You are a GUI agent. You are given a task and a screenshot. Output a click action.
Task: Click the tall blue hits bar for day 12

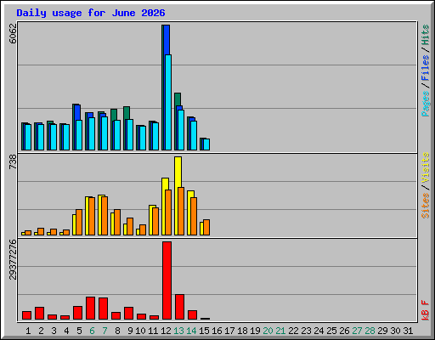(167, 40)
